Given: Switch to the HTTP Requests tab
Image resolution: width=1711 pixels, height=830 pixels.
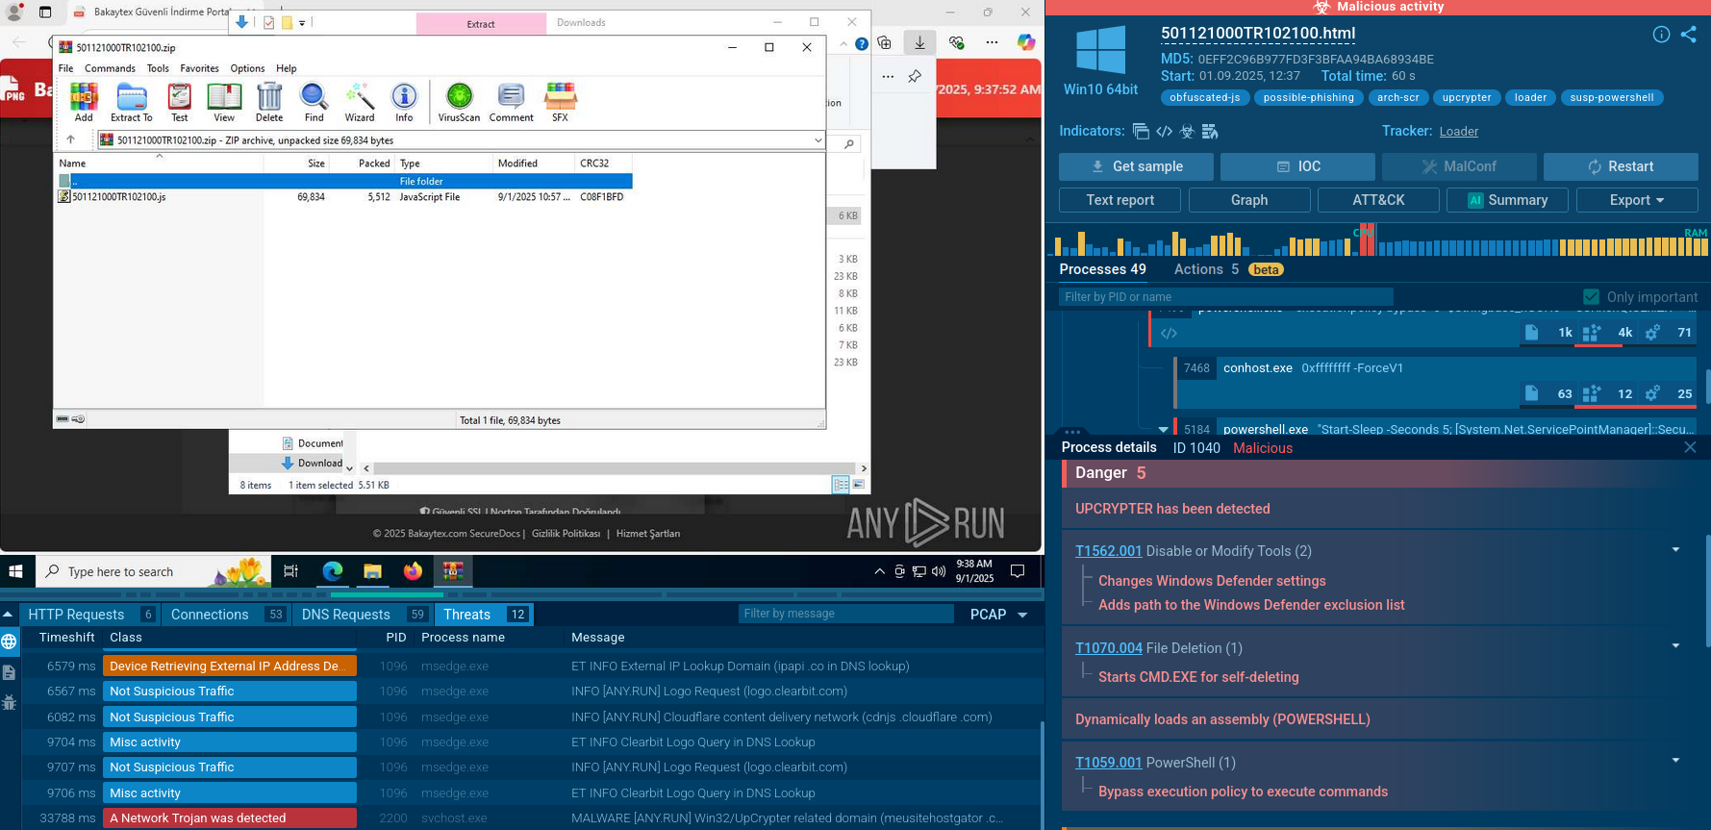Looking at the screenshot, I should coord(90,615).
